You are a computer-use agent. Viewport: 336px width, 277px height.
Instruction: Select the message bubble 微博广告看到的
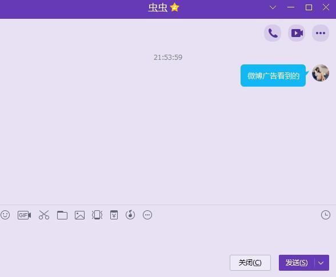(273, 76)
